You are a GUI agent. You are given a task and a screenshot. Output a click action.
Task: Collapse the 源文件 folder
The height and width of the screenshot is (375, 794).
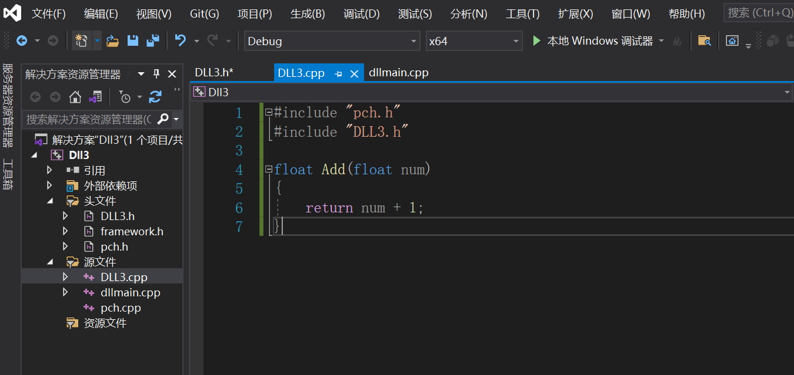50,262
